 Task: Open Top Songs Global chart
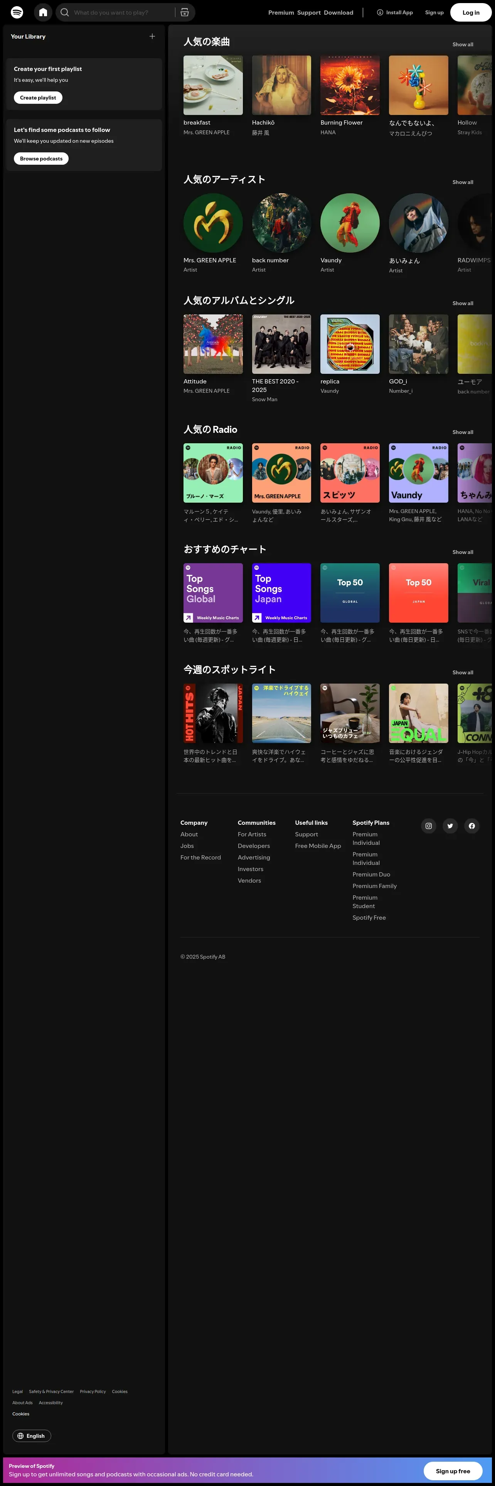click(x=213, y=593)
